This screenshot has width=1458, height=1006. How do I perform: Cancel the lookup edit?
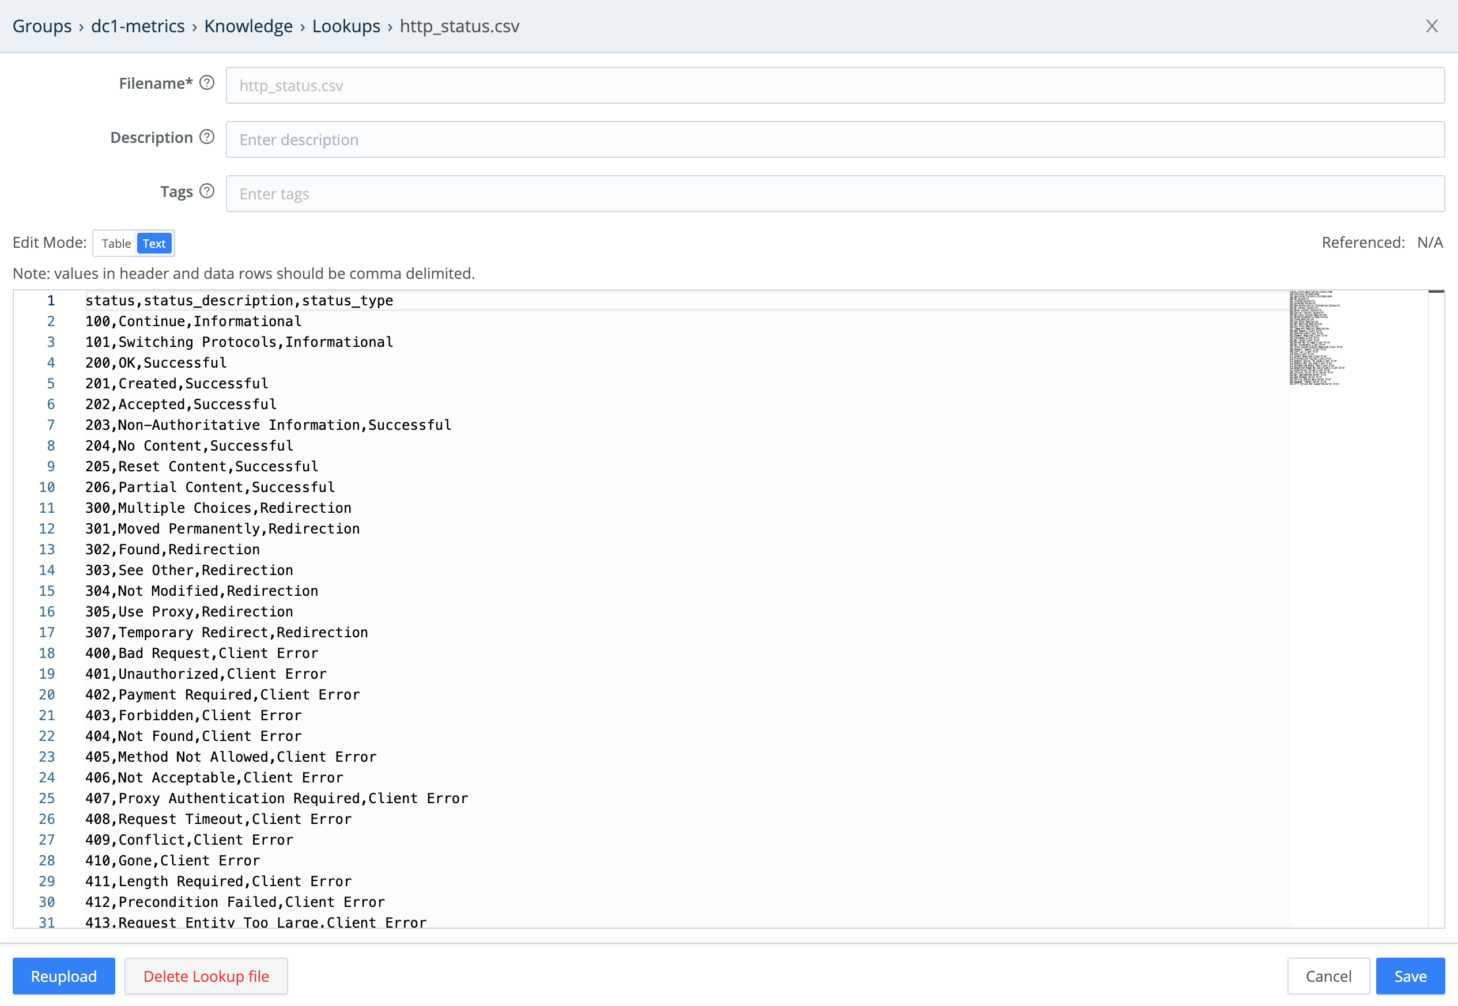coord(1328,975)
